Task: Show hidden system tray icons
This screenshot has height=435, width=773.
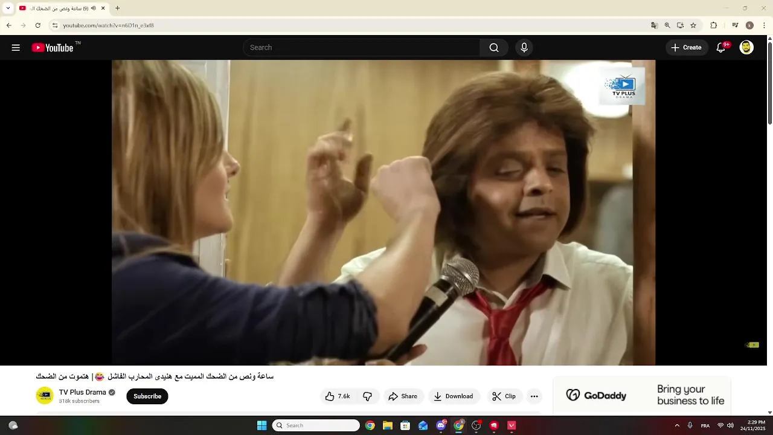Action: 677,425
